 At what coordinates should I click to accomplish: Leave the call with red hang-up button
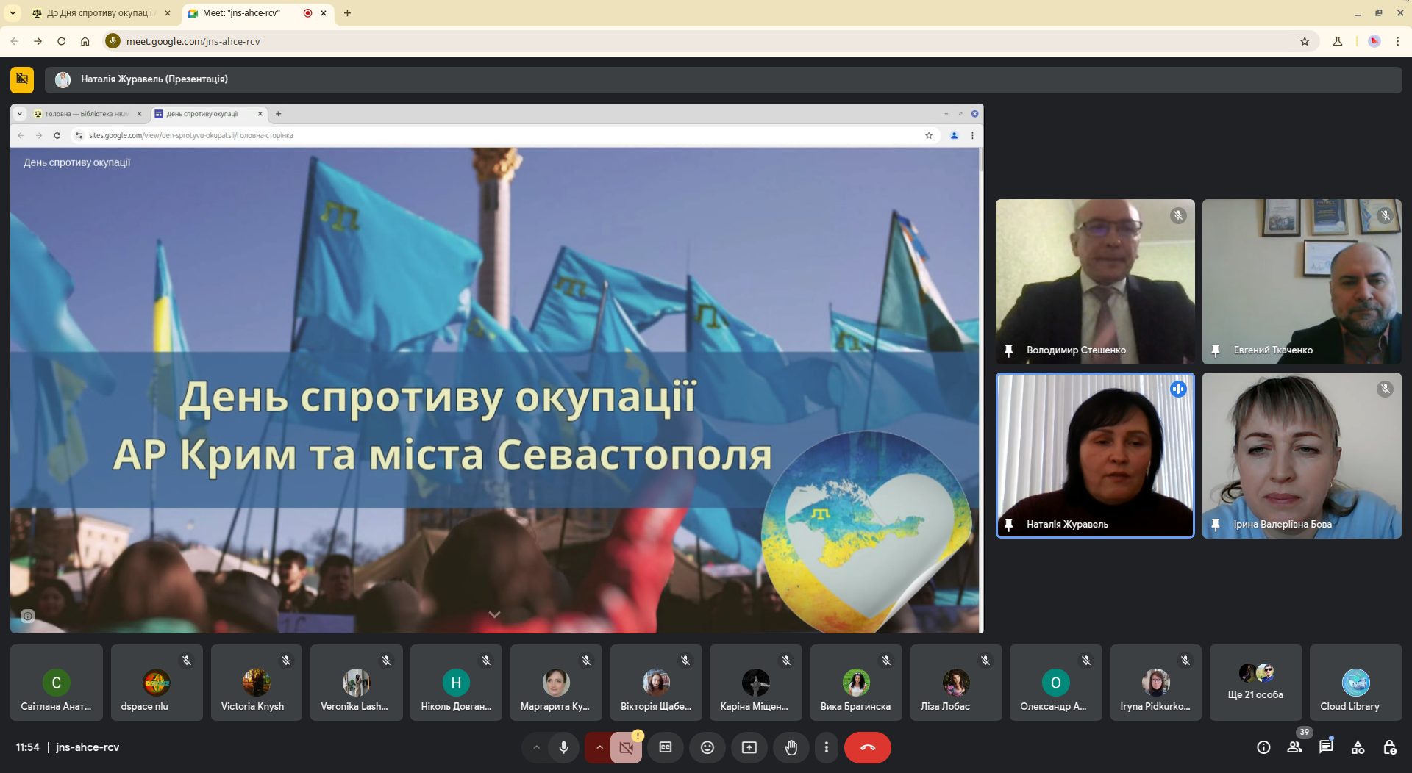coord(867,747)
